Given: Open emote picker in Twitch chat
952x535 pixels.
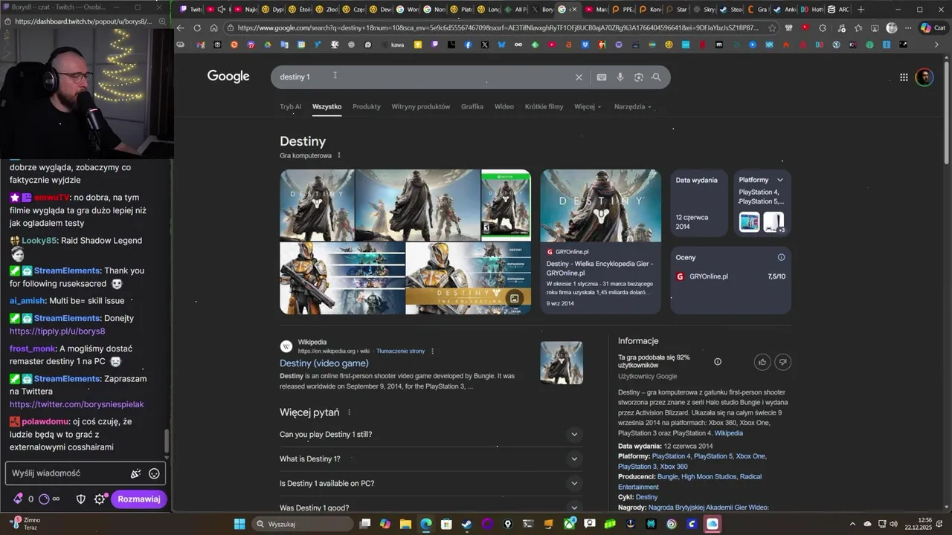Looking at the screenshot, I should tap(154, 473).
